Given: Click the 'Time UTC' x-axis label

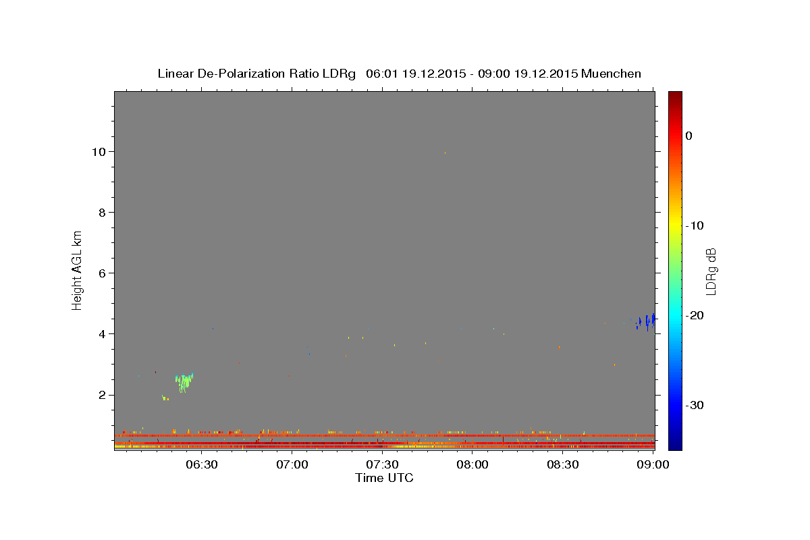Looking at the screenshot, I should 384,478.
